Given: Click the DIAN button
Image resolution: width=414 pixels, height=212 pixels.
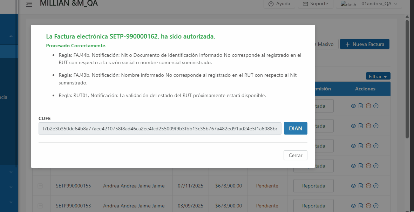Looking at the screenshot, I should coord(296,128).
